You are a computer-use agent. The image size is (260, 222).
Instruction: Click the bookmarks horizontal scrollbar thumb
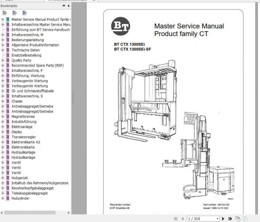[x=30, y=212]
